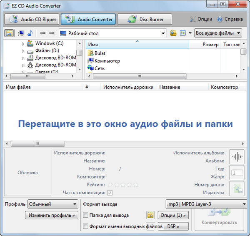
Task: Click the folder tree view icon
Action: click(x=9, y=33)
